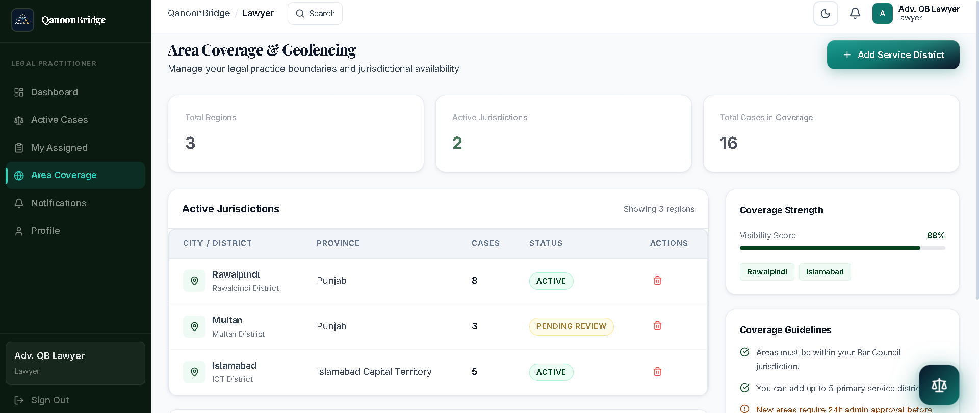Select Area Coverage menu item

[75, 175]
